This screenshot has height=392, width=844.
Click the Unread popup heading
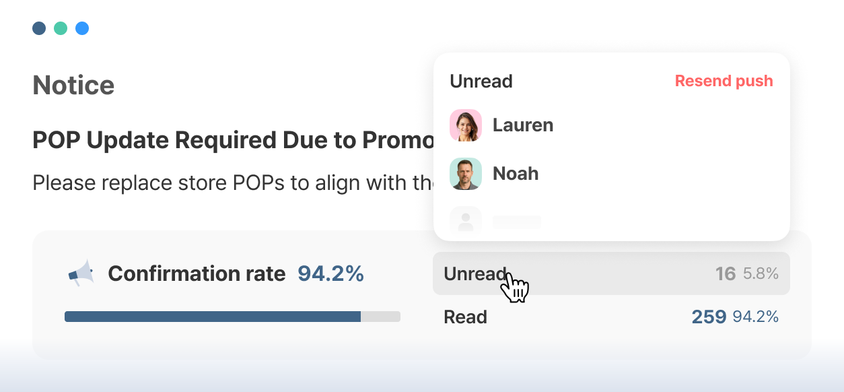coord(481,81)
